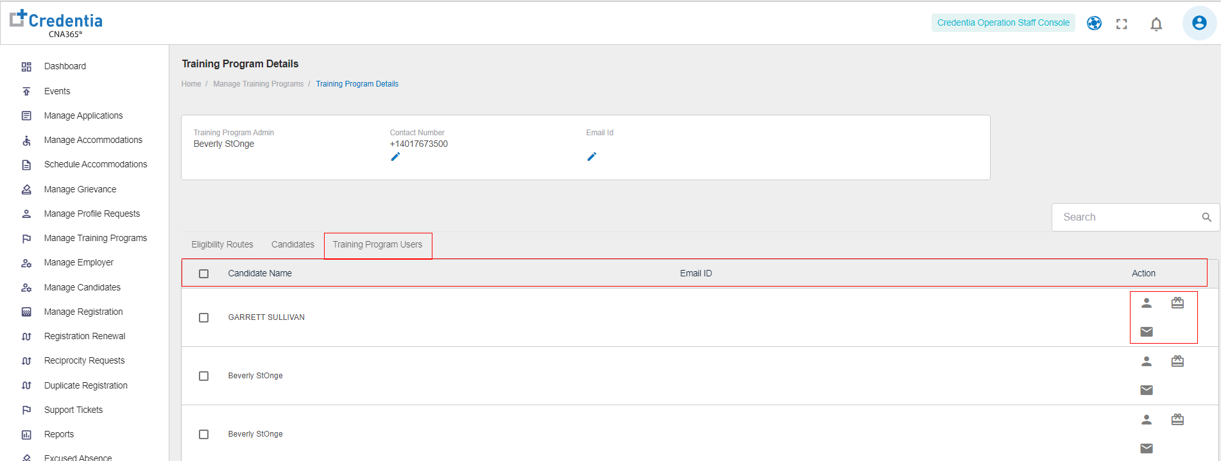This screenshot has width=1221, height=461.
Task: Click the mail icon for Garrett Sullivan
Action: [x=1147, y=331]
